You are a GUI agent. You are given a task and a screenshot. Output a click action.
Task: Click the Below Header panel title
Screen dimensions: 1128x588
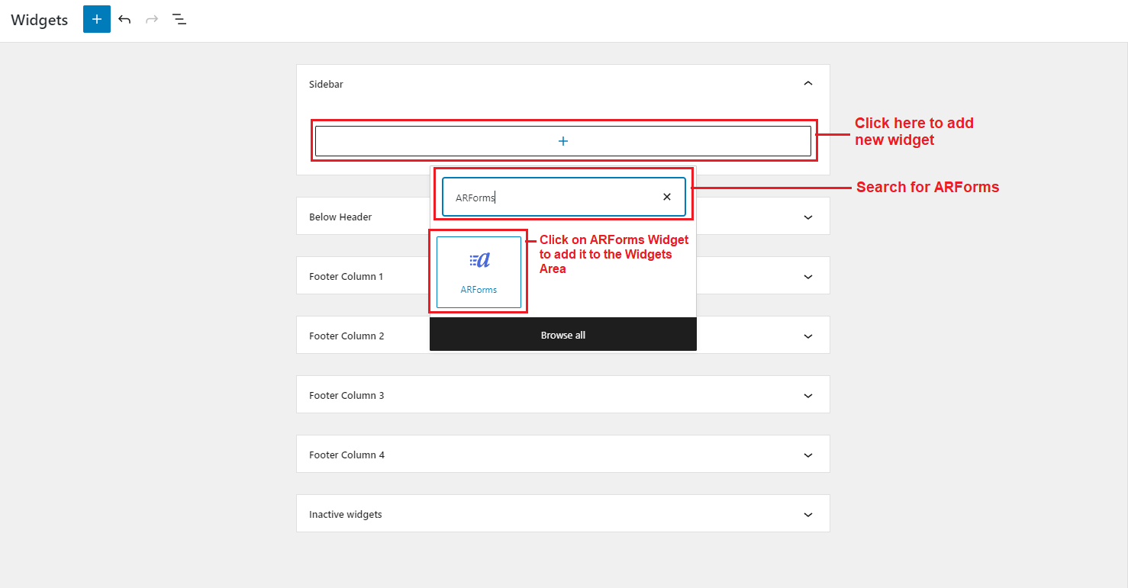click(x=340, y=217)
